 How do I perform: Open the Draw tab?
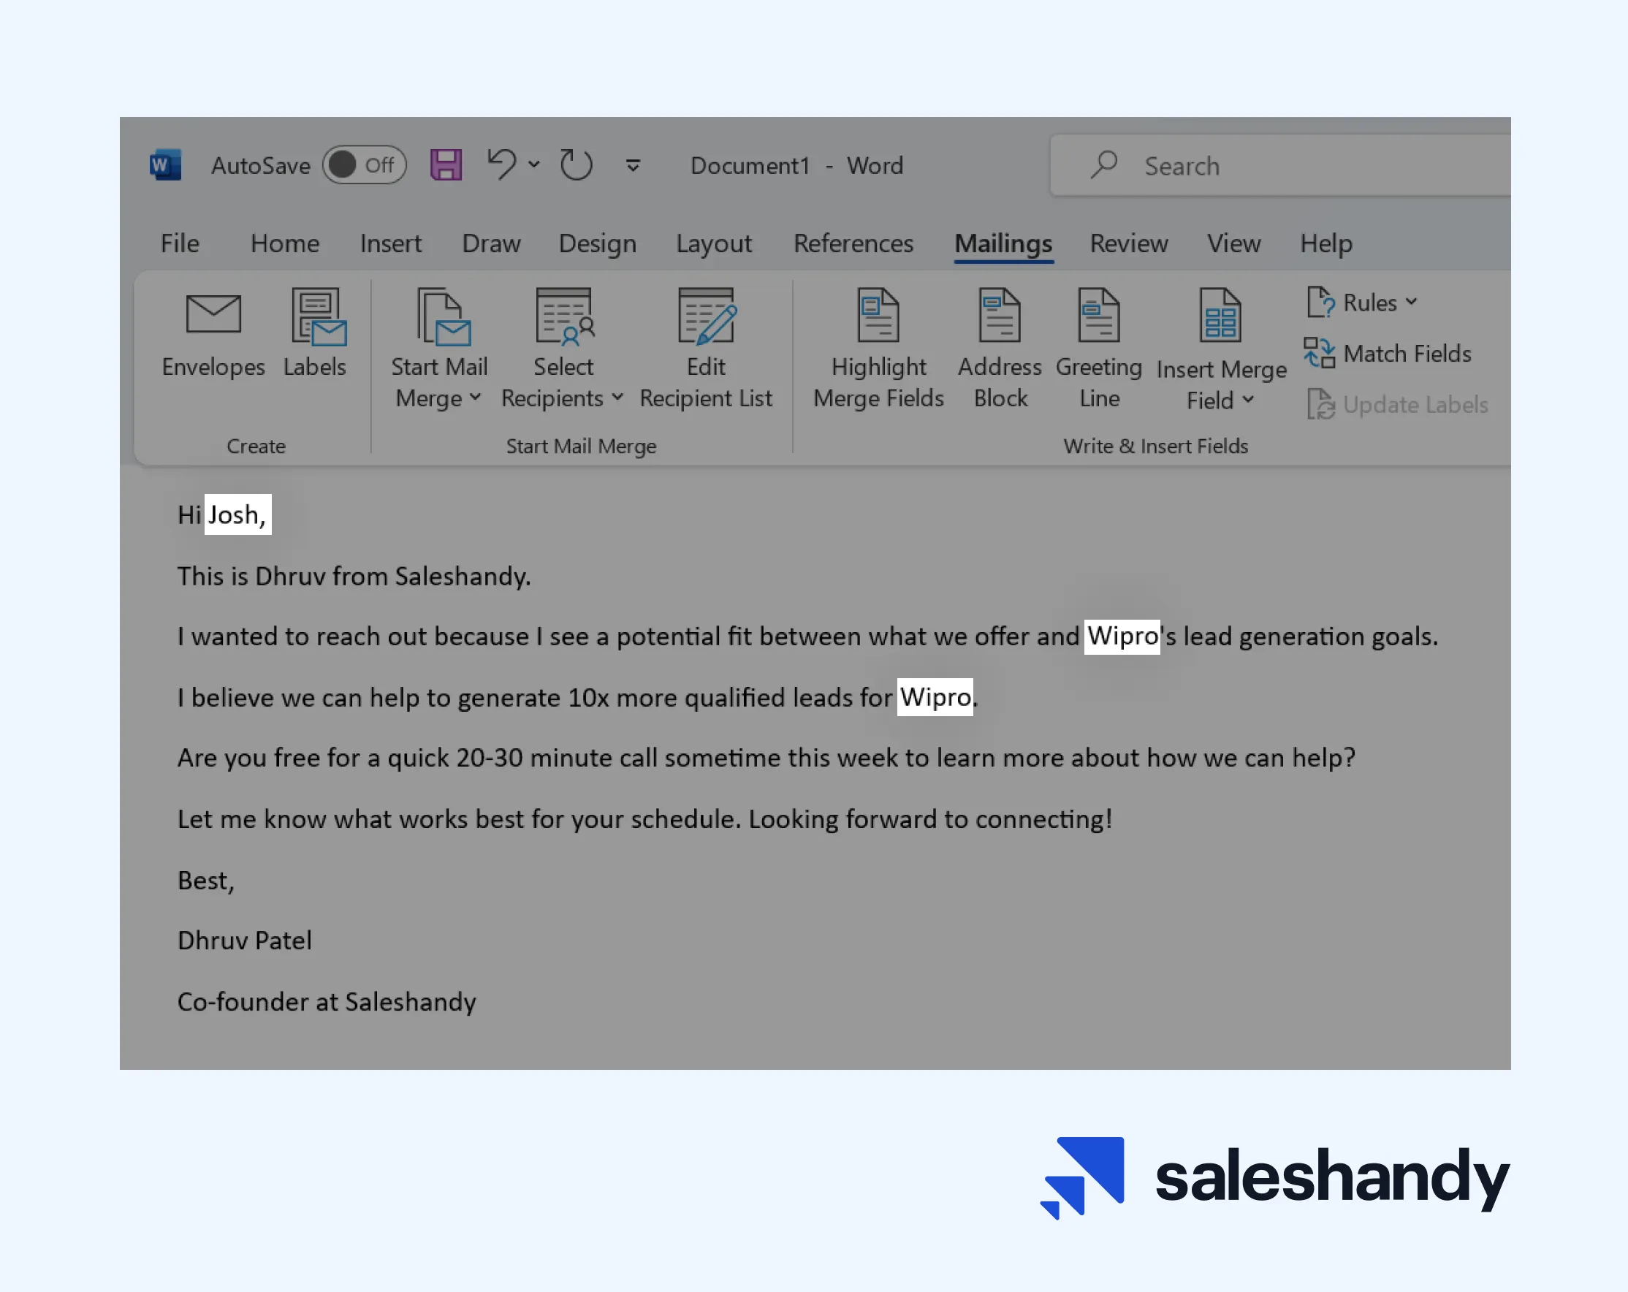click(491, 243)
